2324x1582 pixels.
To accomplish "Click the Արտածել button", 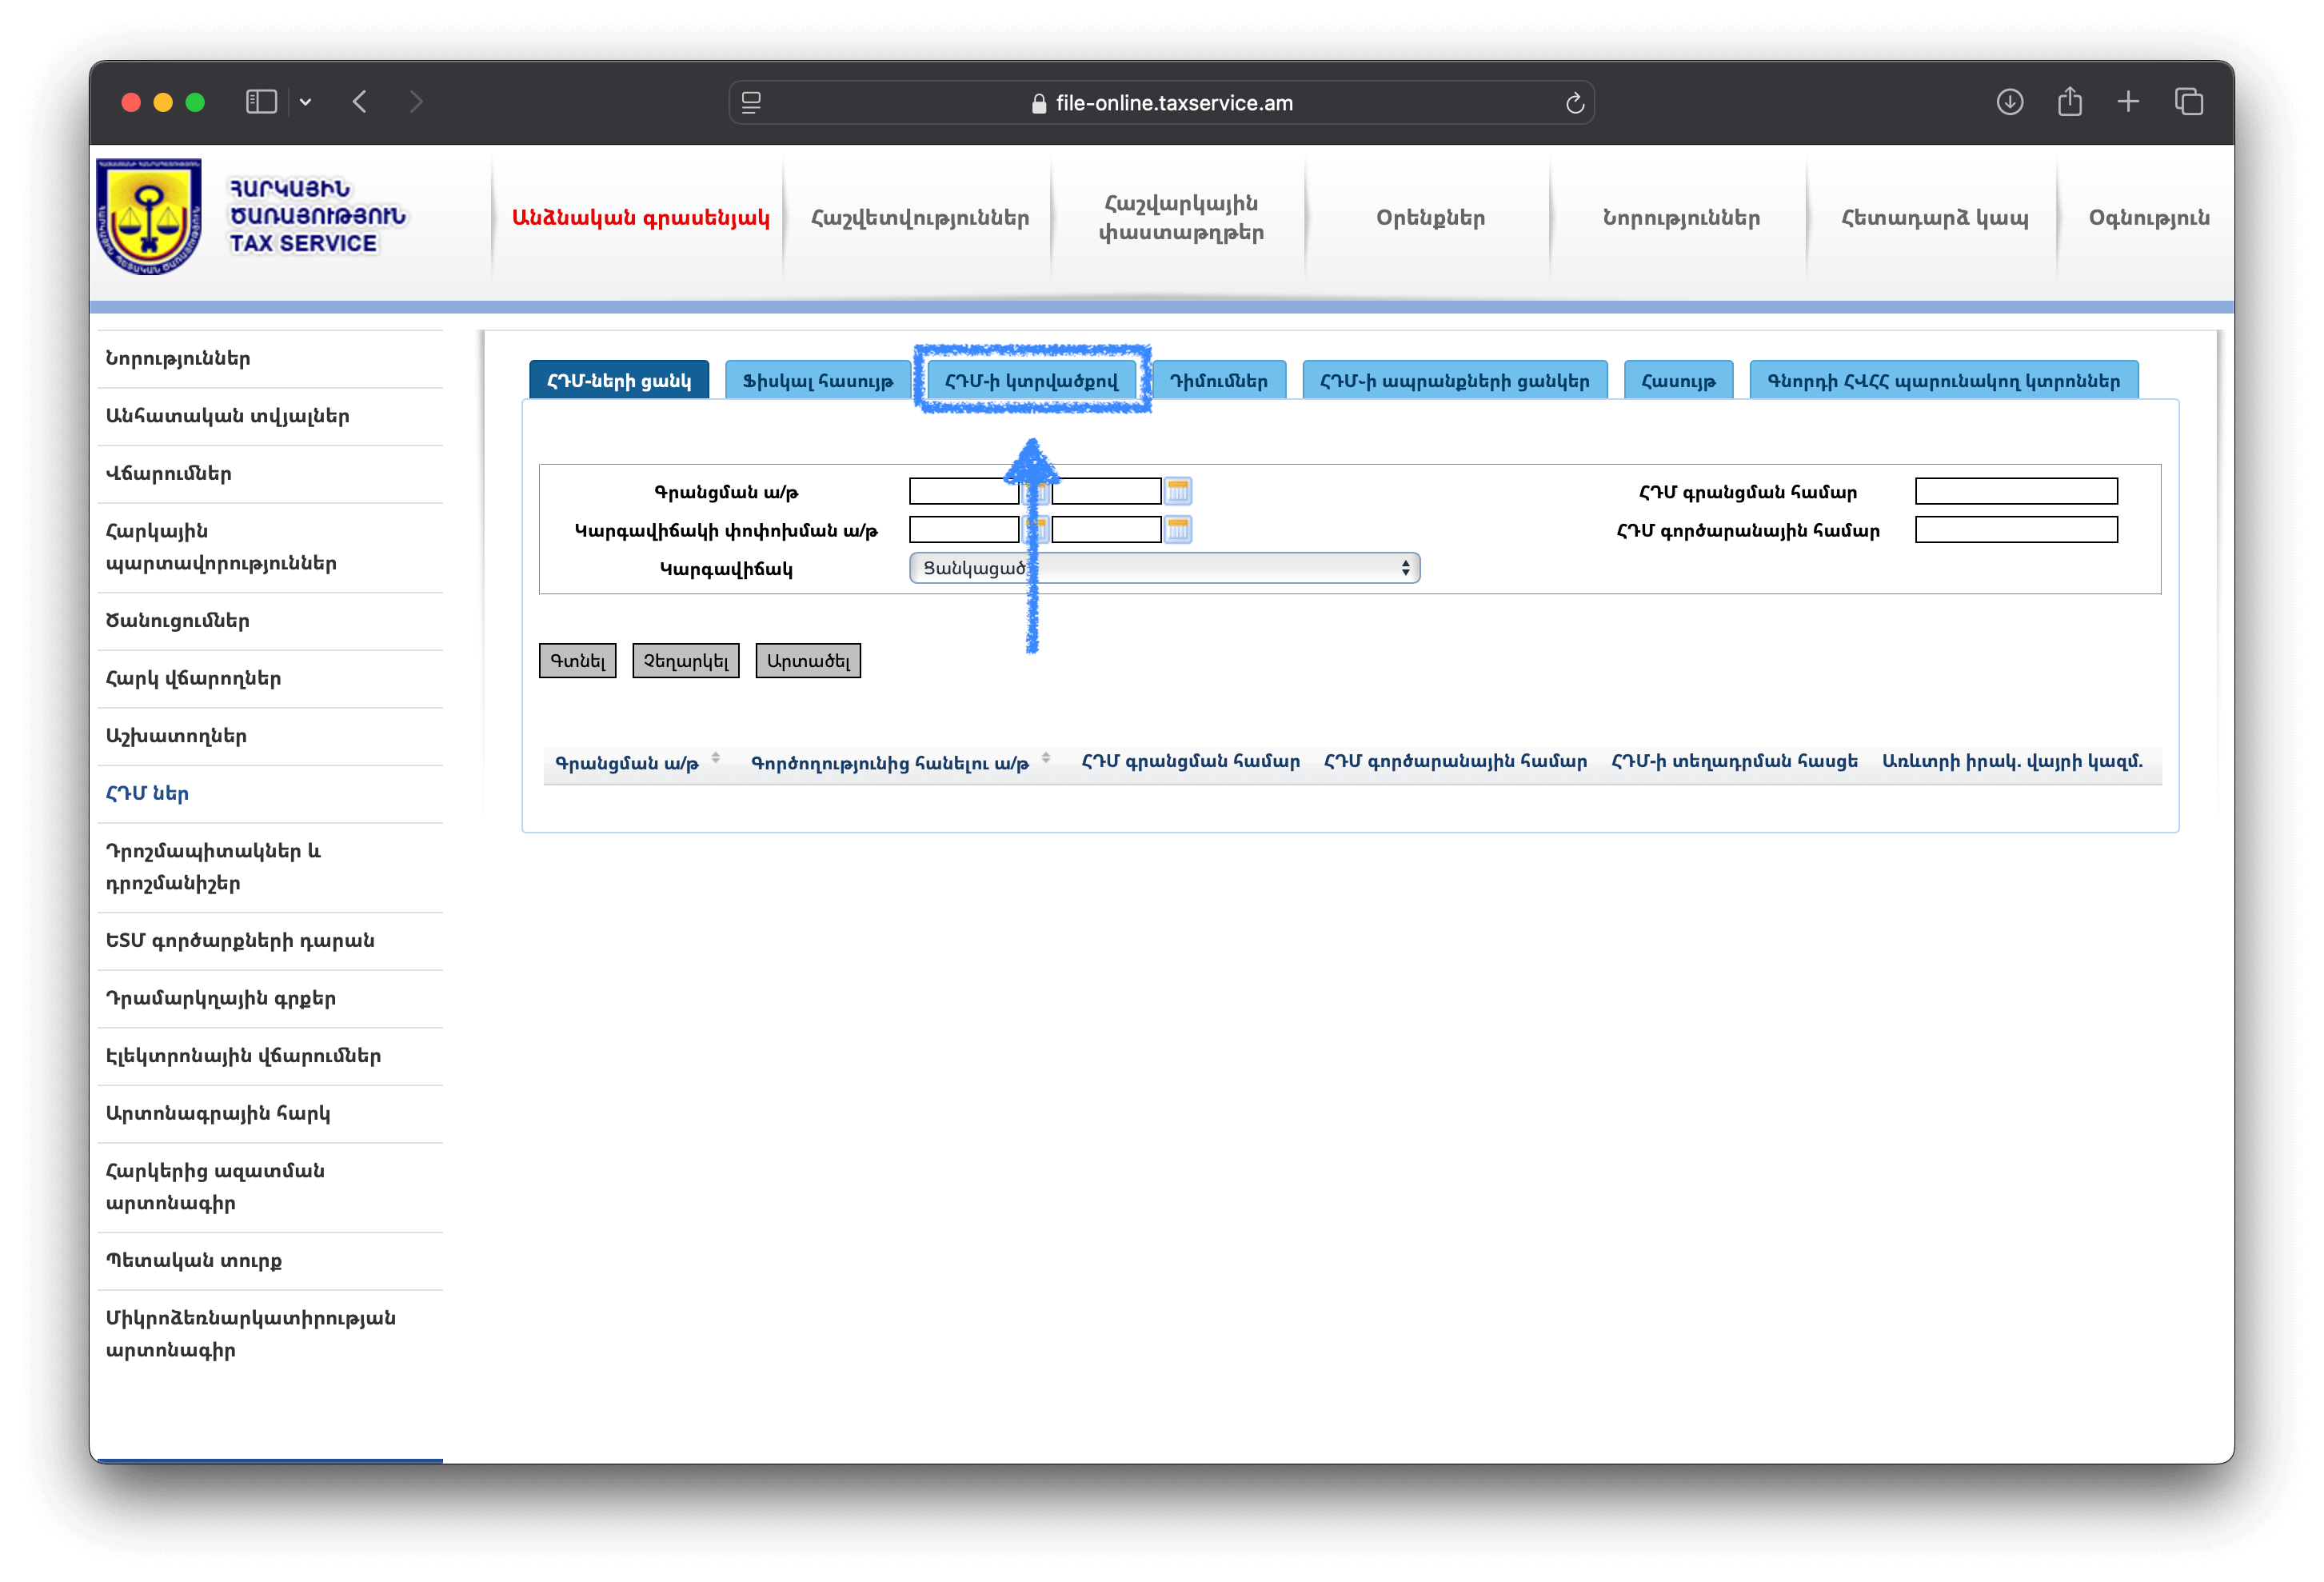I will click(808, 661).
